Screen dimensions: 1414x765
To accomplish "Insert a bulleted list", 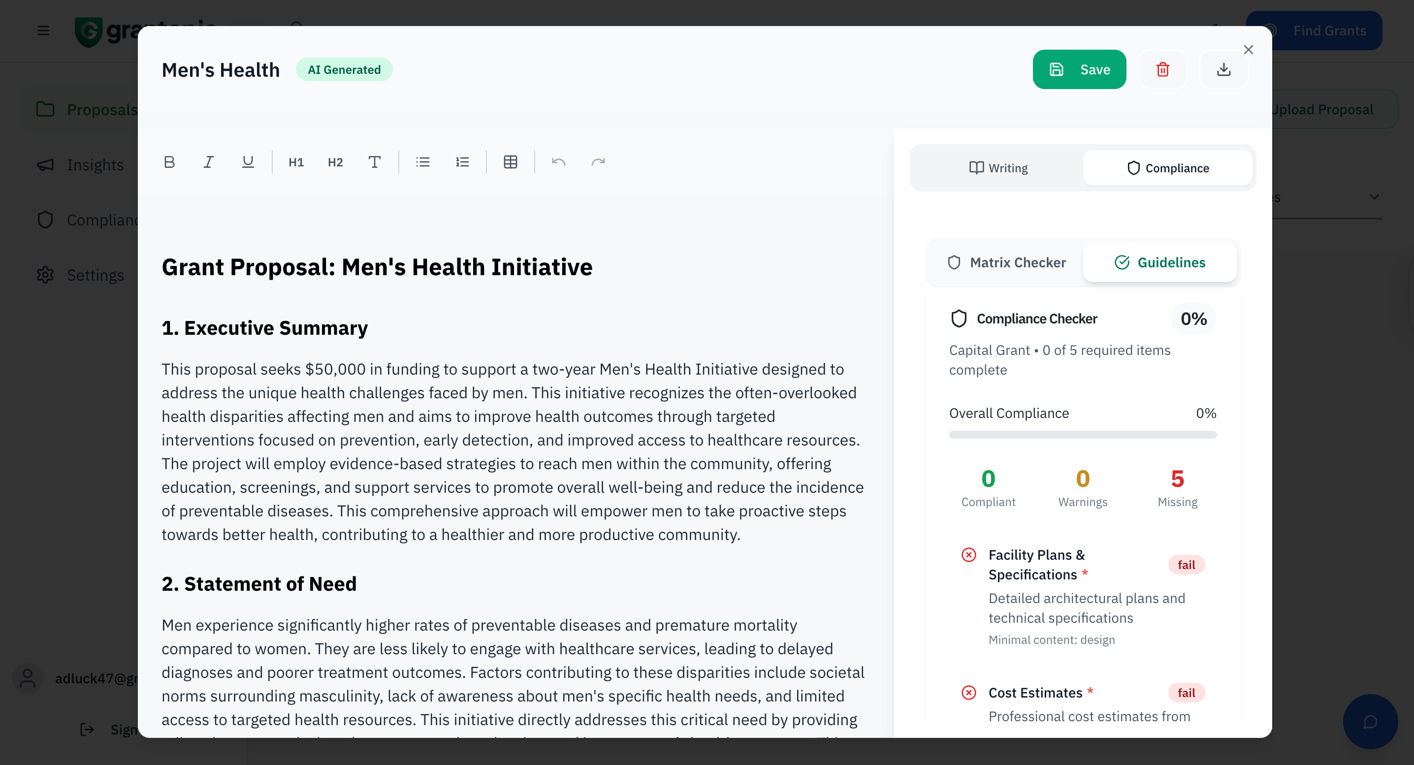I will (422, 162).
